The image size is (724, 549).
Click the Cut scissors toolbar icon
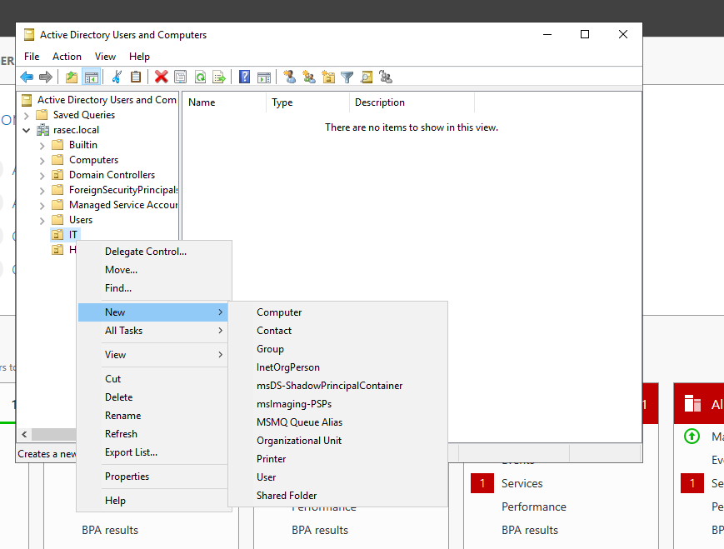(x=117, y=77)
